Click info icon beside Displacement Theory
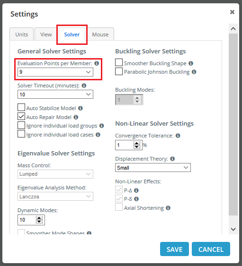This screenshot has height=266, width=242. click(x=172, y=159)
